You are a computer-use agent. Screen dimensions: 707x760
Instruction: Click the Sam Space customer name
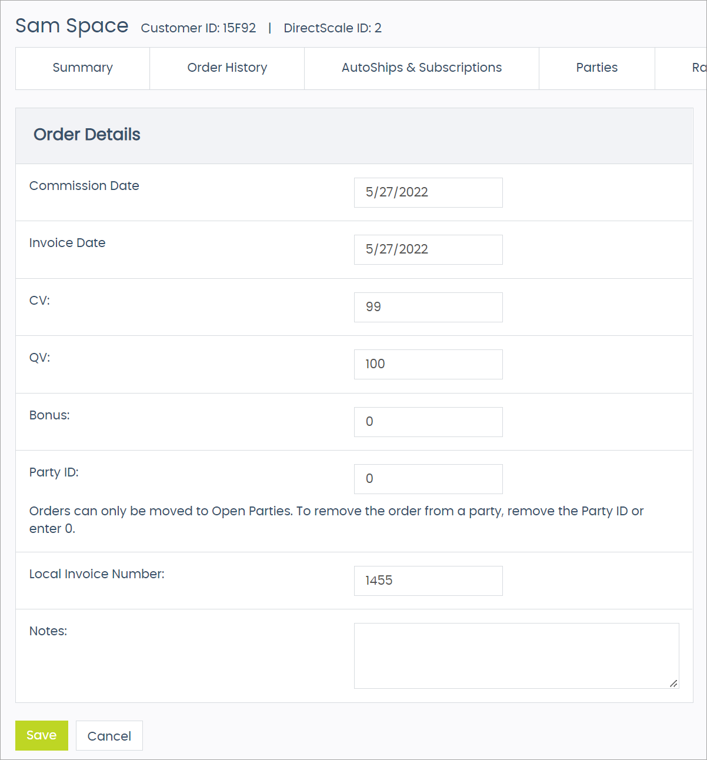[x=72, y=26]
